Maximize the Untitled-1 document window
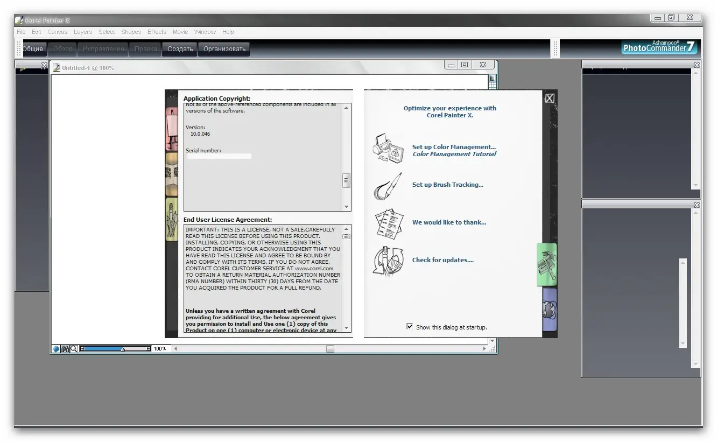717x442 pixels. 465,65
